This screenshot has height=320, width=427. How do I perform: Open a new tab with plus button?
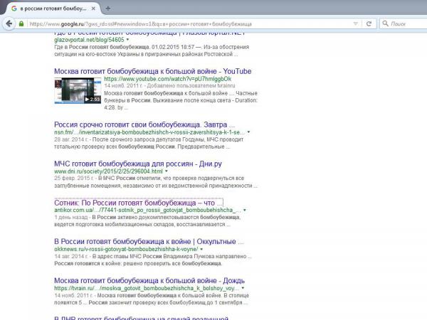coord(108,8)
